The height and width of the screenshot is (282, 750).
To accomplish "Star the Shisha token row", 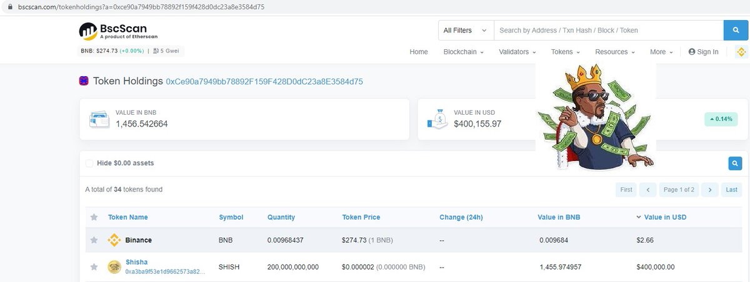I will point(94,267).
